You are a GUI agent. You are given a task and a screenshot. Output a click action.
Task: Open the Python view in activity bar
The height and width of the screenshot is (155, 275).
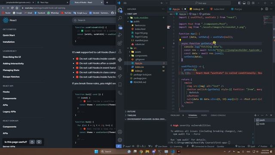[120, 60]
